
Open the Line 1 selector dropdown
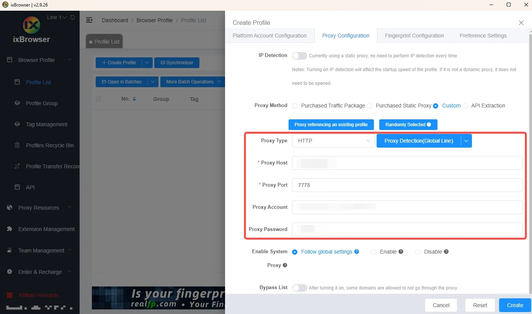[x=57, y=18]
